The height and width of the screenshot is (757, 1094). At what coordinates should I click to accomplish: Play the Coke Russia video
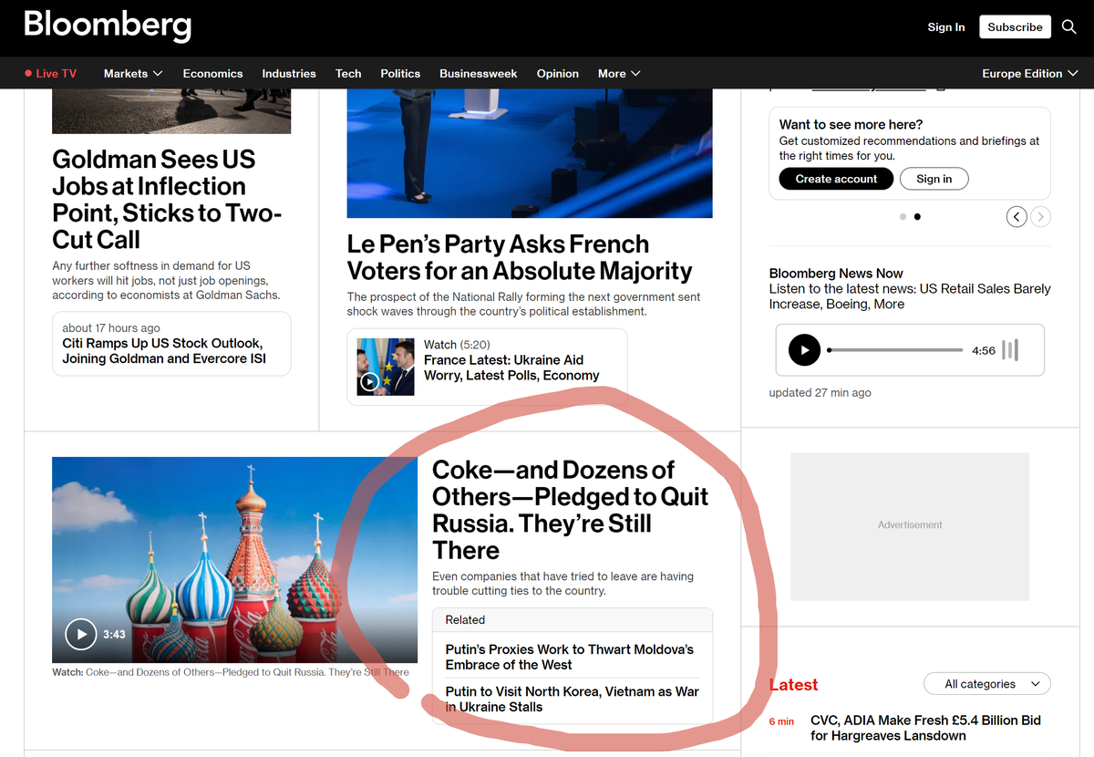tap(81, 633)
